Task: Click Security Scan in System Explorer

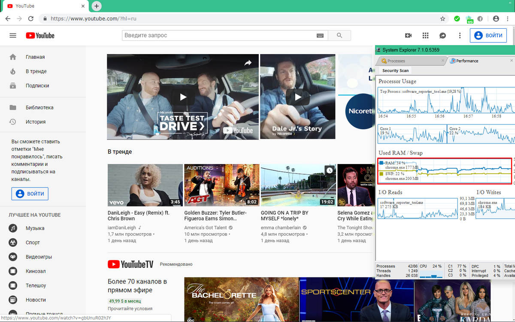Action: click(395, 70)
